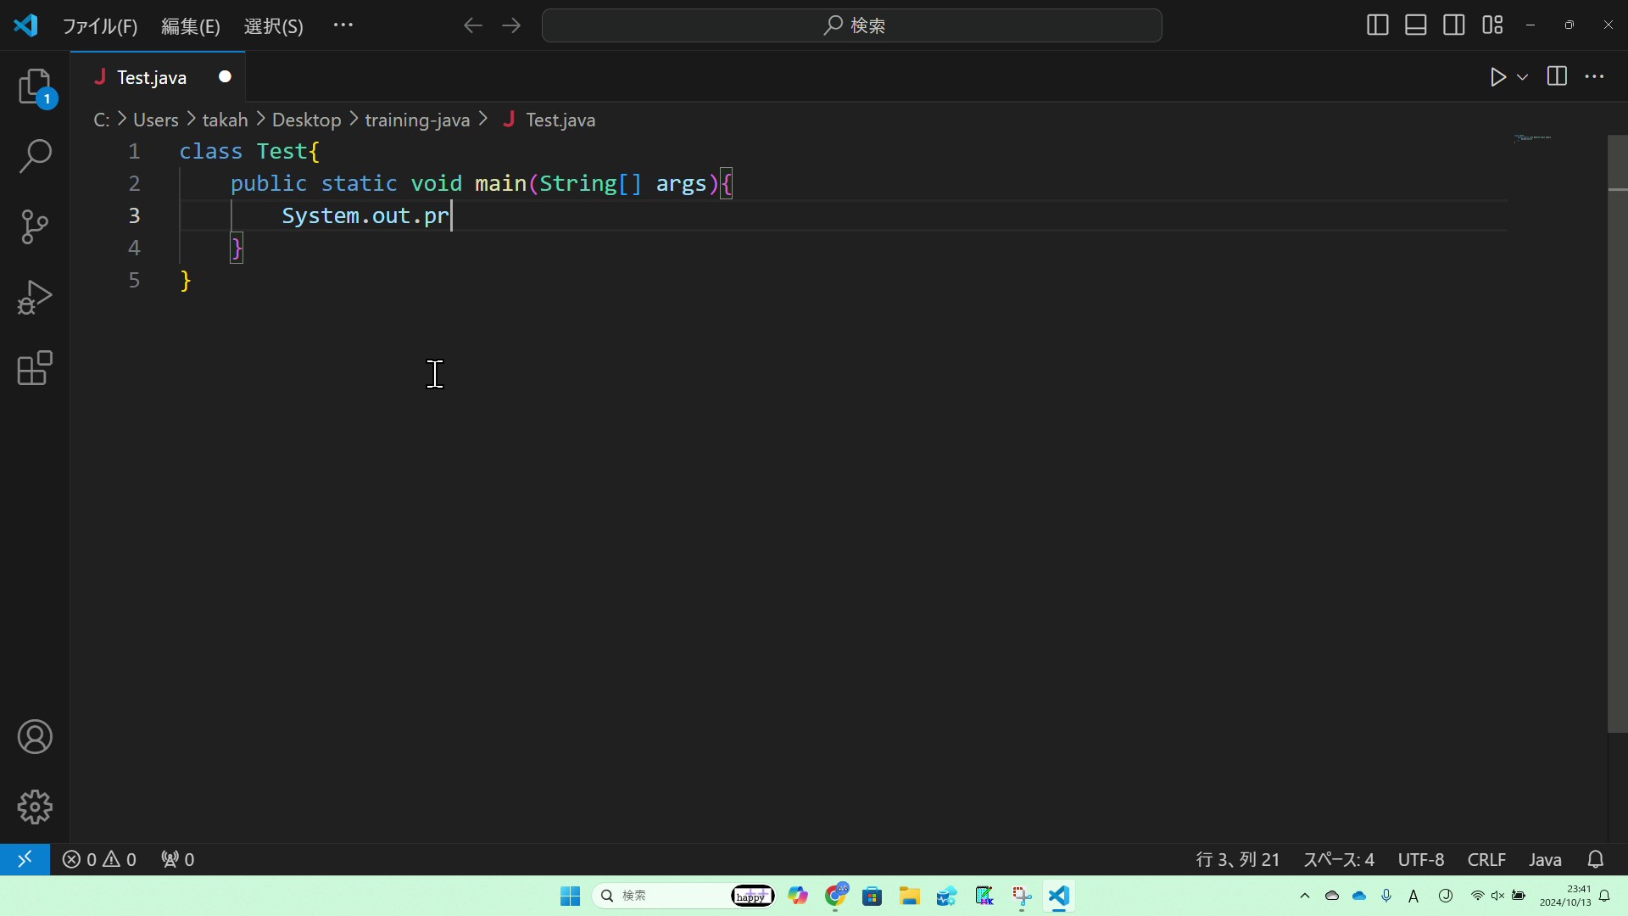Image resolution: width=1628 pixels, height=916 pixels.
Task: Click training-java in the breadcrumb
Action: pos(417,120)
